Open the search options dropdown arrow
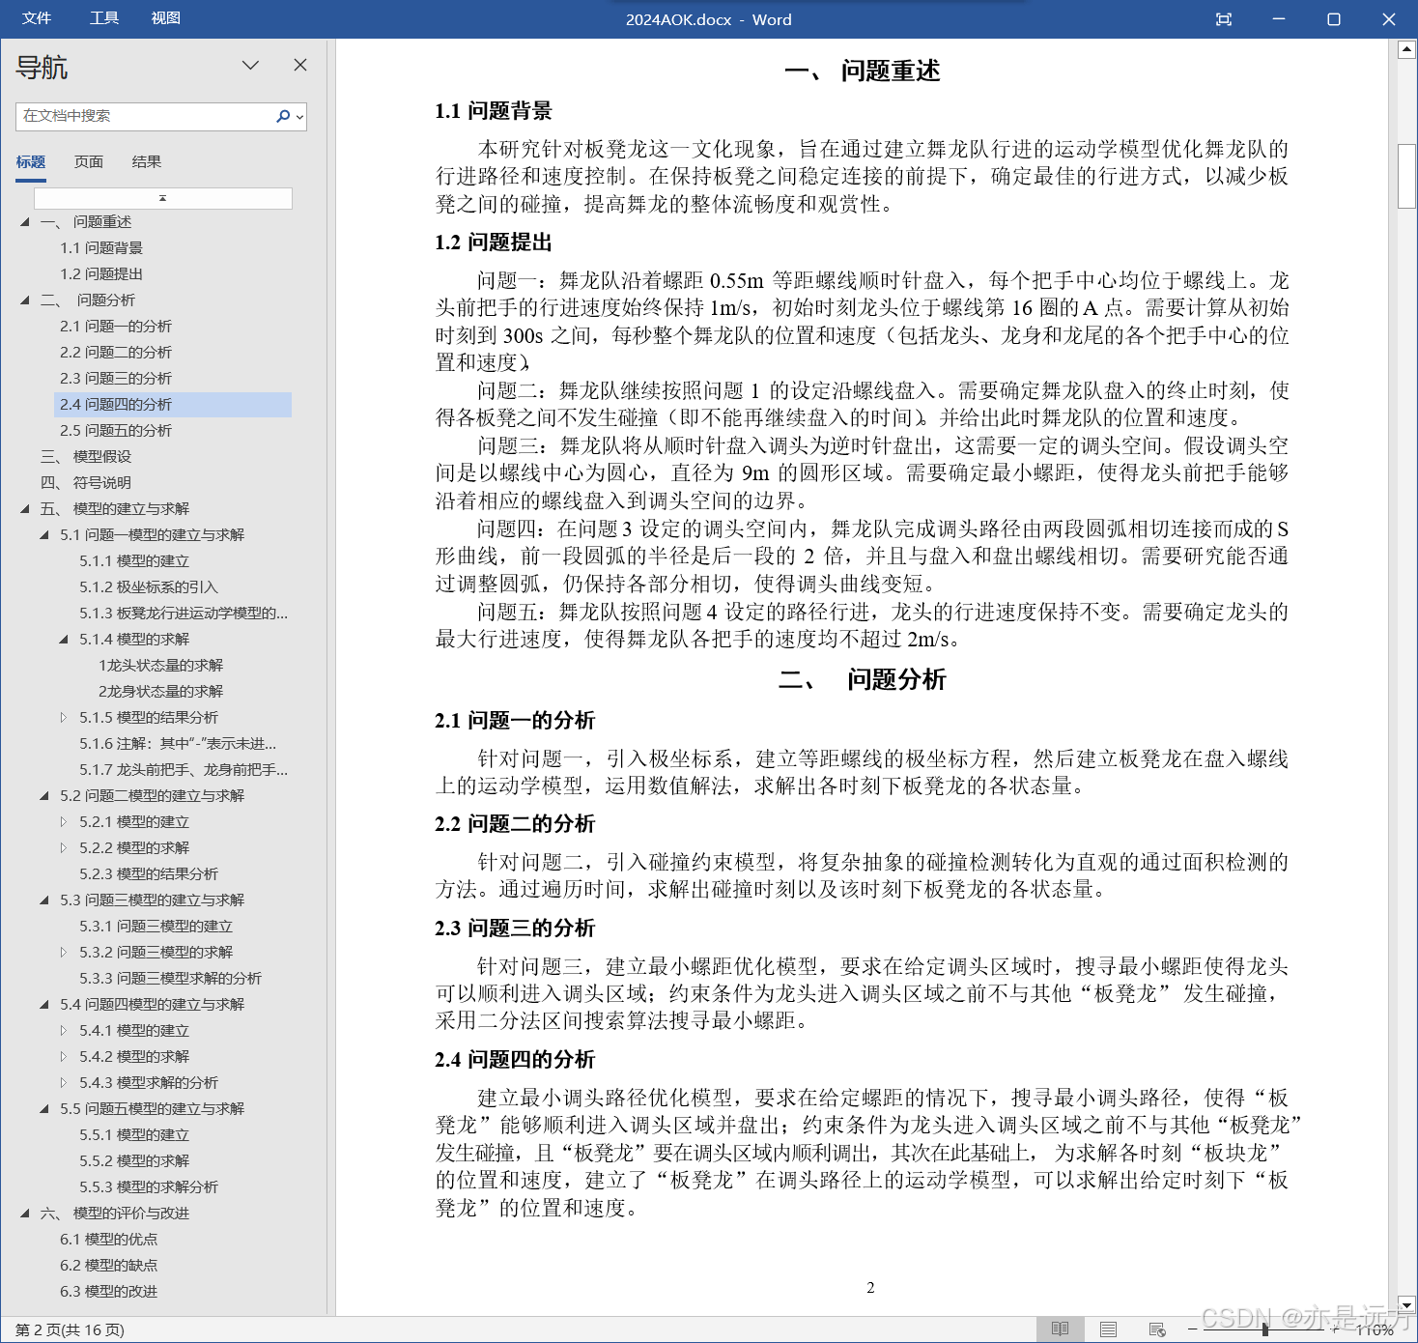 (300, 117)
